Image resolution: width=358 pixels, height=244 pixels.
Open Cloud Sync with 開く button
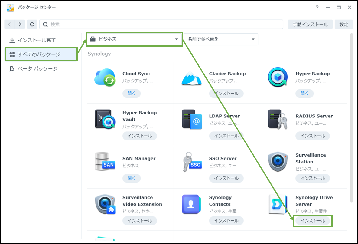(131, 93)
